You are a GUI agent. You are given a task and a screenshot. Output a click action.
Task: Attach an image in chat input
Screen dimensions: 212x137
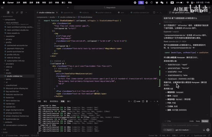[x=204, y=130]
